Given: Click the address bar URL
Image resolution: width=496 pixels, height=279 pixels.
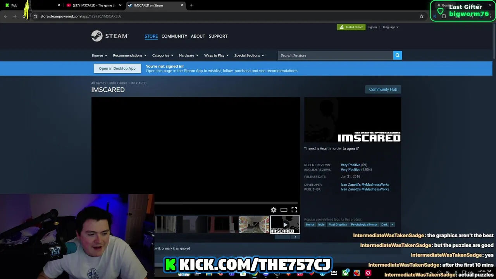Looking at the screenshot, I should pyautogui.click(x=81, y=16).
